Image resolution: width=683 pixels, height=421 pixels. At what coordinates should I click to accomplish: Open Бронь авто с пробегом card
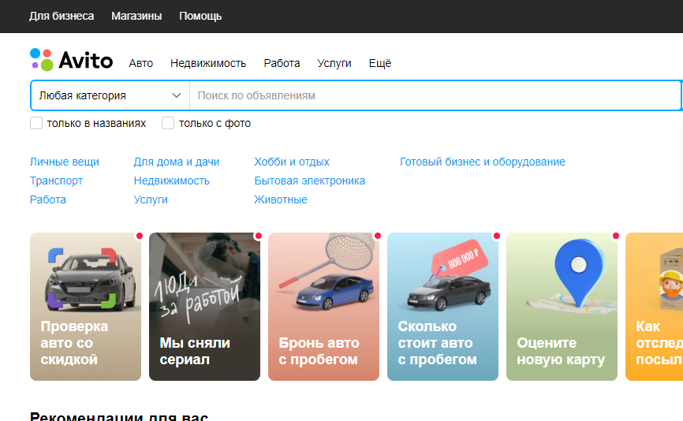point(323,307)
